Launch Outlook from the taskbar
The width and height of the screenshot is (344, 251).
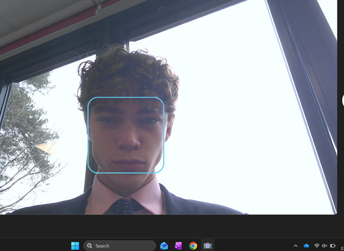point(164,246)
